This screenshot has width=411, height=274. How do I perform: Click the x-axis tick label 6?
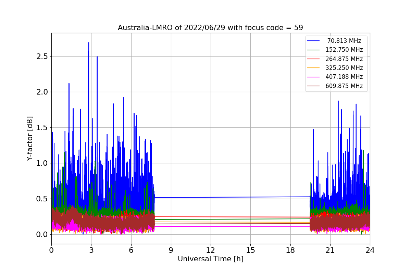point(131,250)
